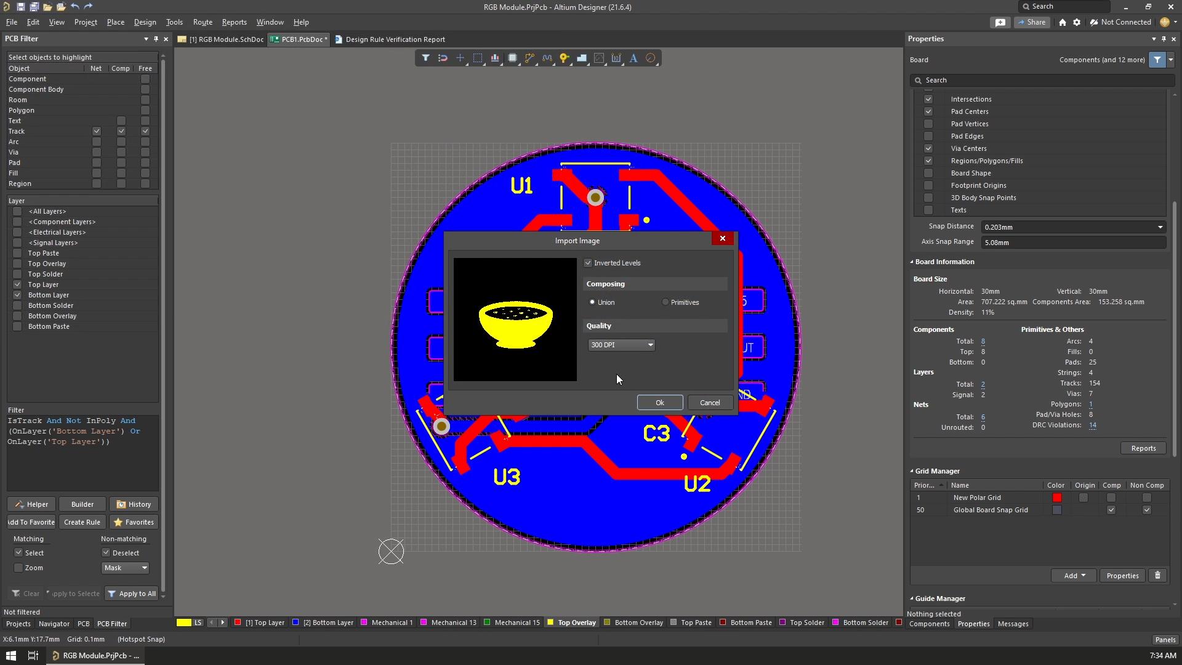
Task: Select the Primitives radio button in Composing
Action: point(665,302)
